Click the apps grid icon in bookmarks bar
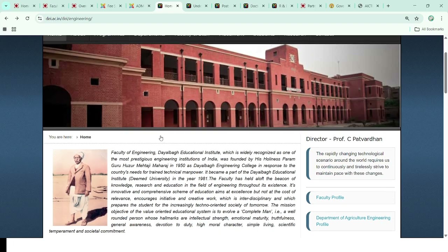The image size is (448, 252). [x=14, y=29]
